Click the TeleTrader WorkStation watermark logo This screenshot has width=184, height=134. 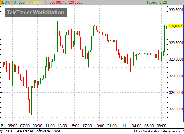[36, 12]
